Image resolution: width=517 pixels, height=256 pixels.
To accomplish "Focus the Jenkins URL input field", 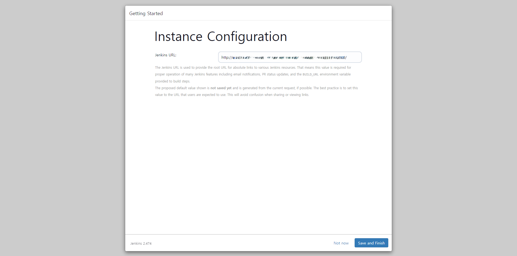I will pos(290,57).
